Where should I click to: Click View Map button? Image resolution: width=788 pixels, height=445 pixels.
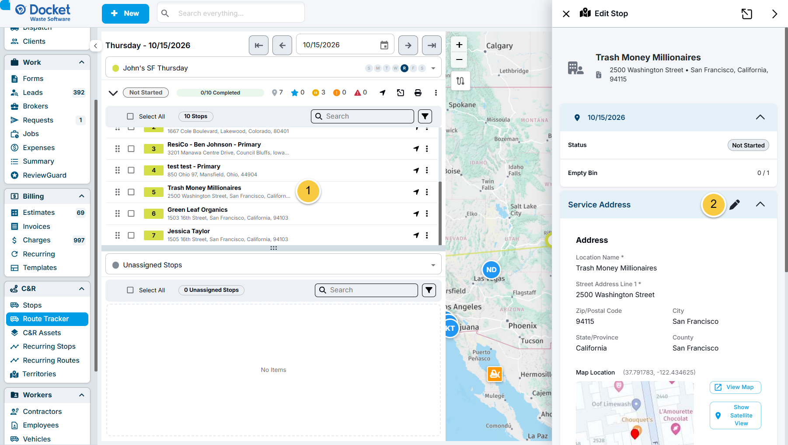coord(735,387)
